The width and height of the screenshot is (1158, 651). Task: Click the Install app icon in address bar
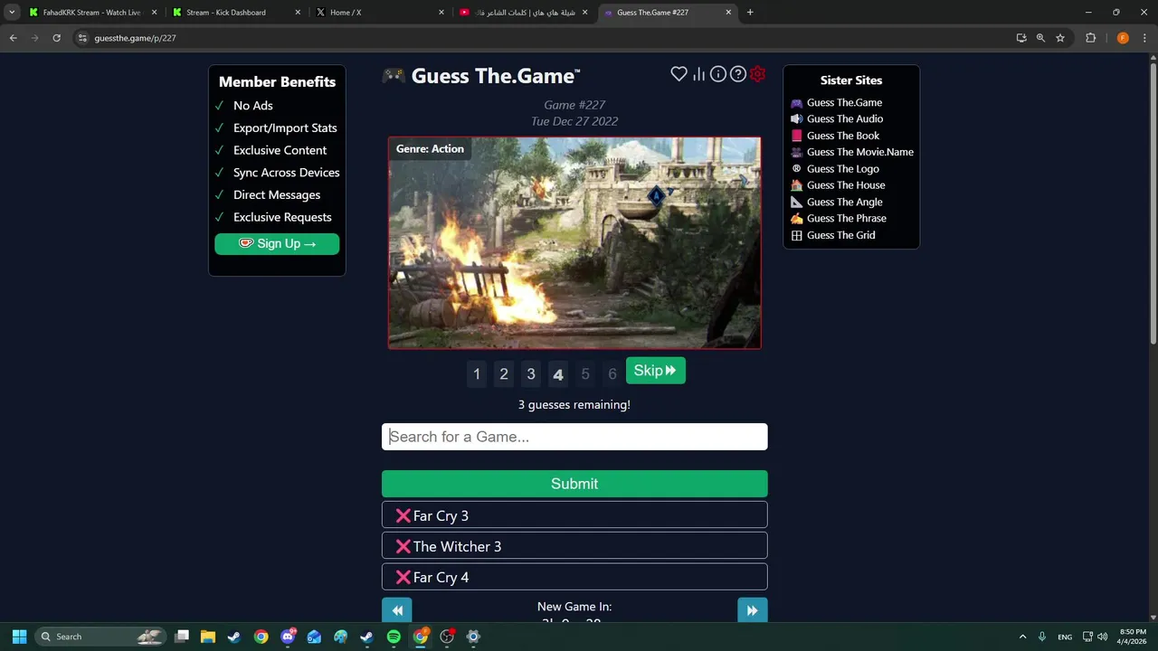click(x=1021, y=38)
